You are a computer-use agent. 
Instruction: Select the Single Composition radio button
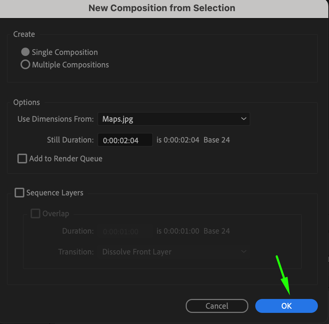[25, 52]
